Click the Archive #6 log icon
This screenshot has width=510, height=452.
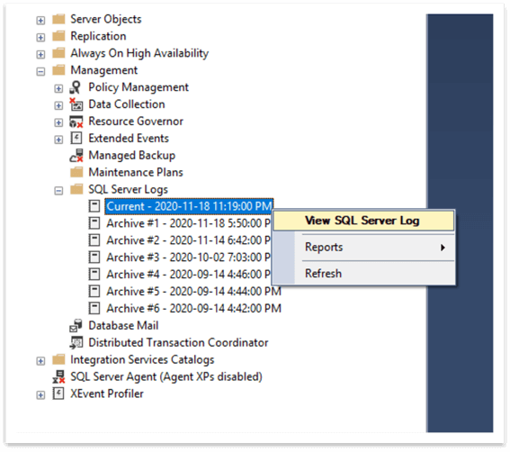[x=94, y=308]
